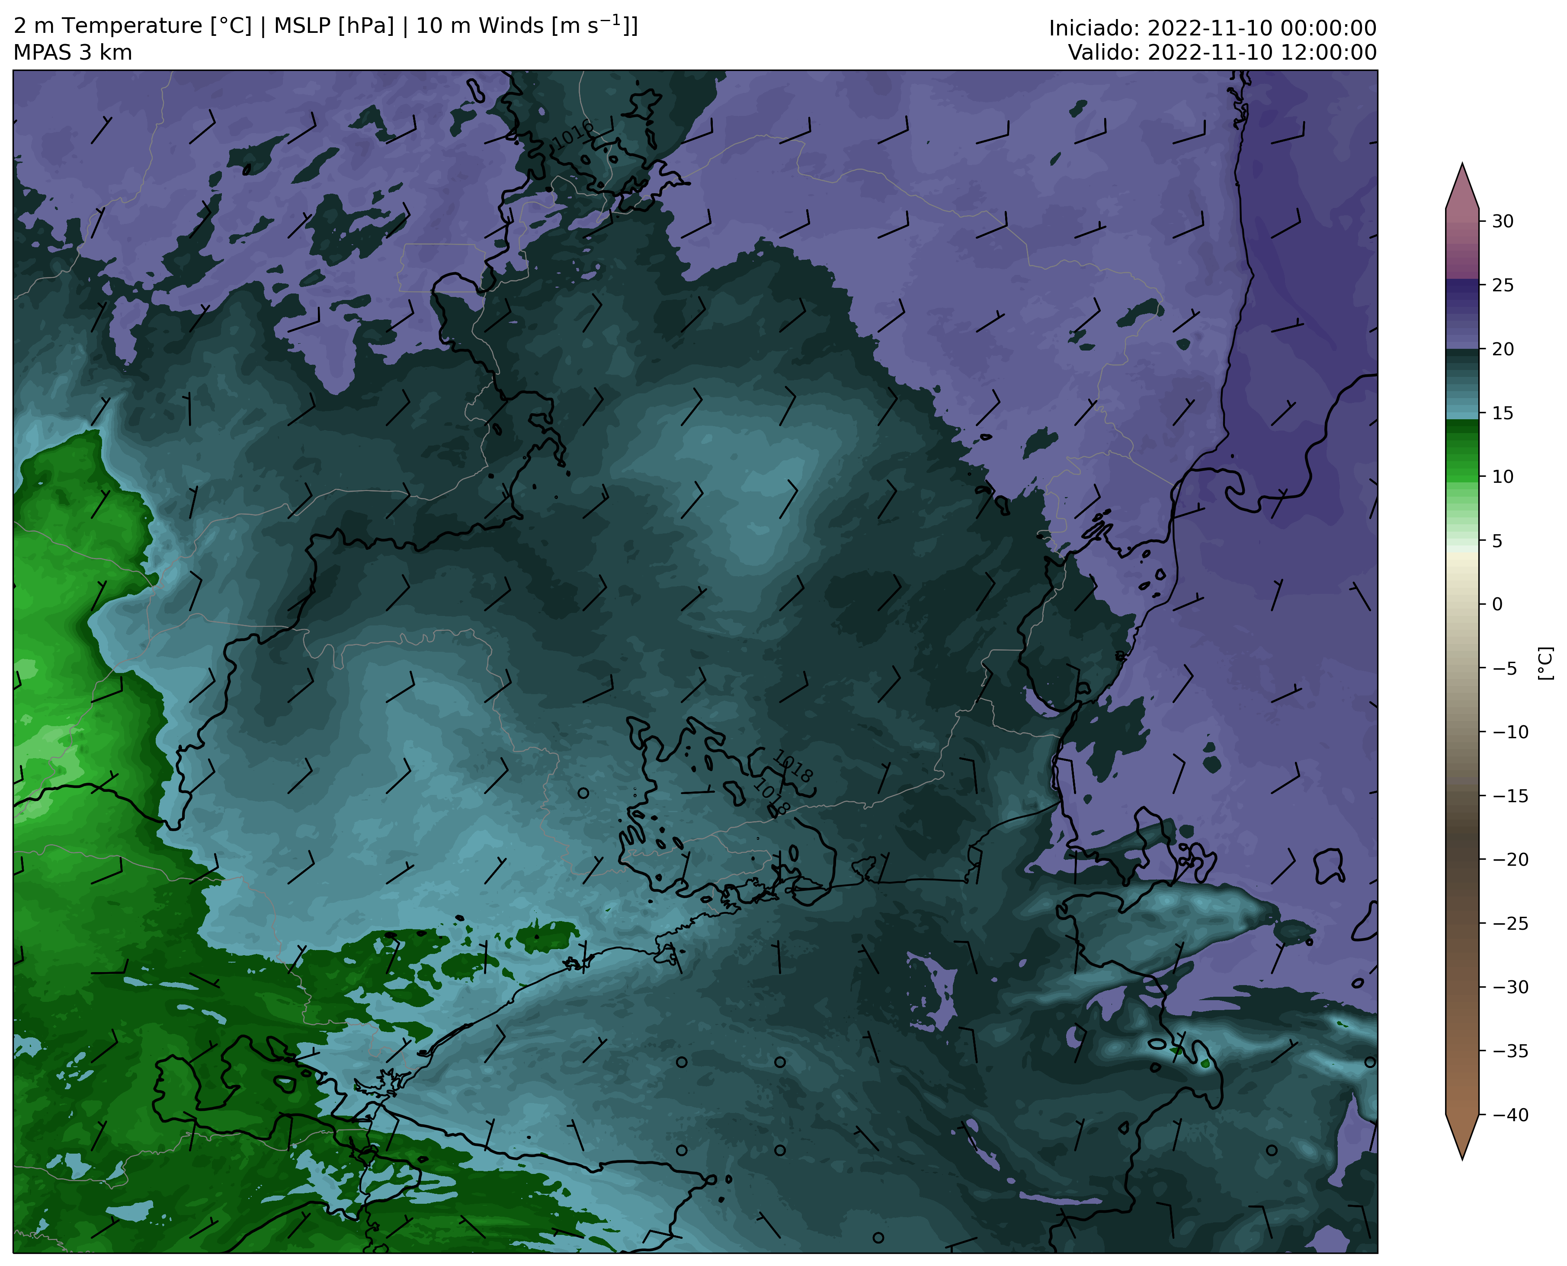Click the colorbar tick label 5
Screen dimensions: 1567x1266
(1497, 540)
